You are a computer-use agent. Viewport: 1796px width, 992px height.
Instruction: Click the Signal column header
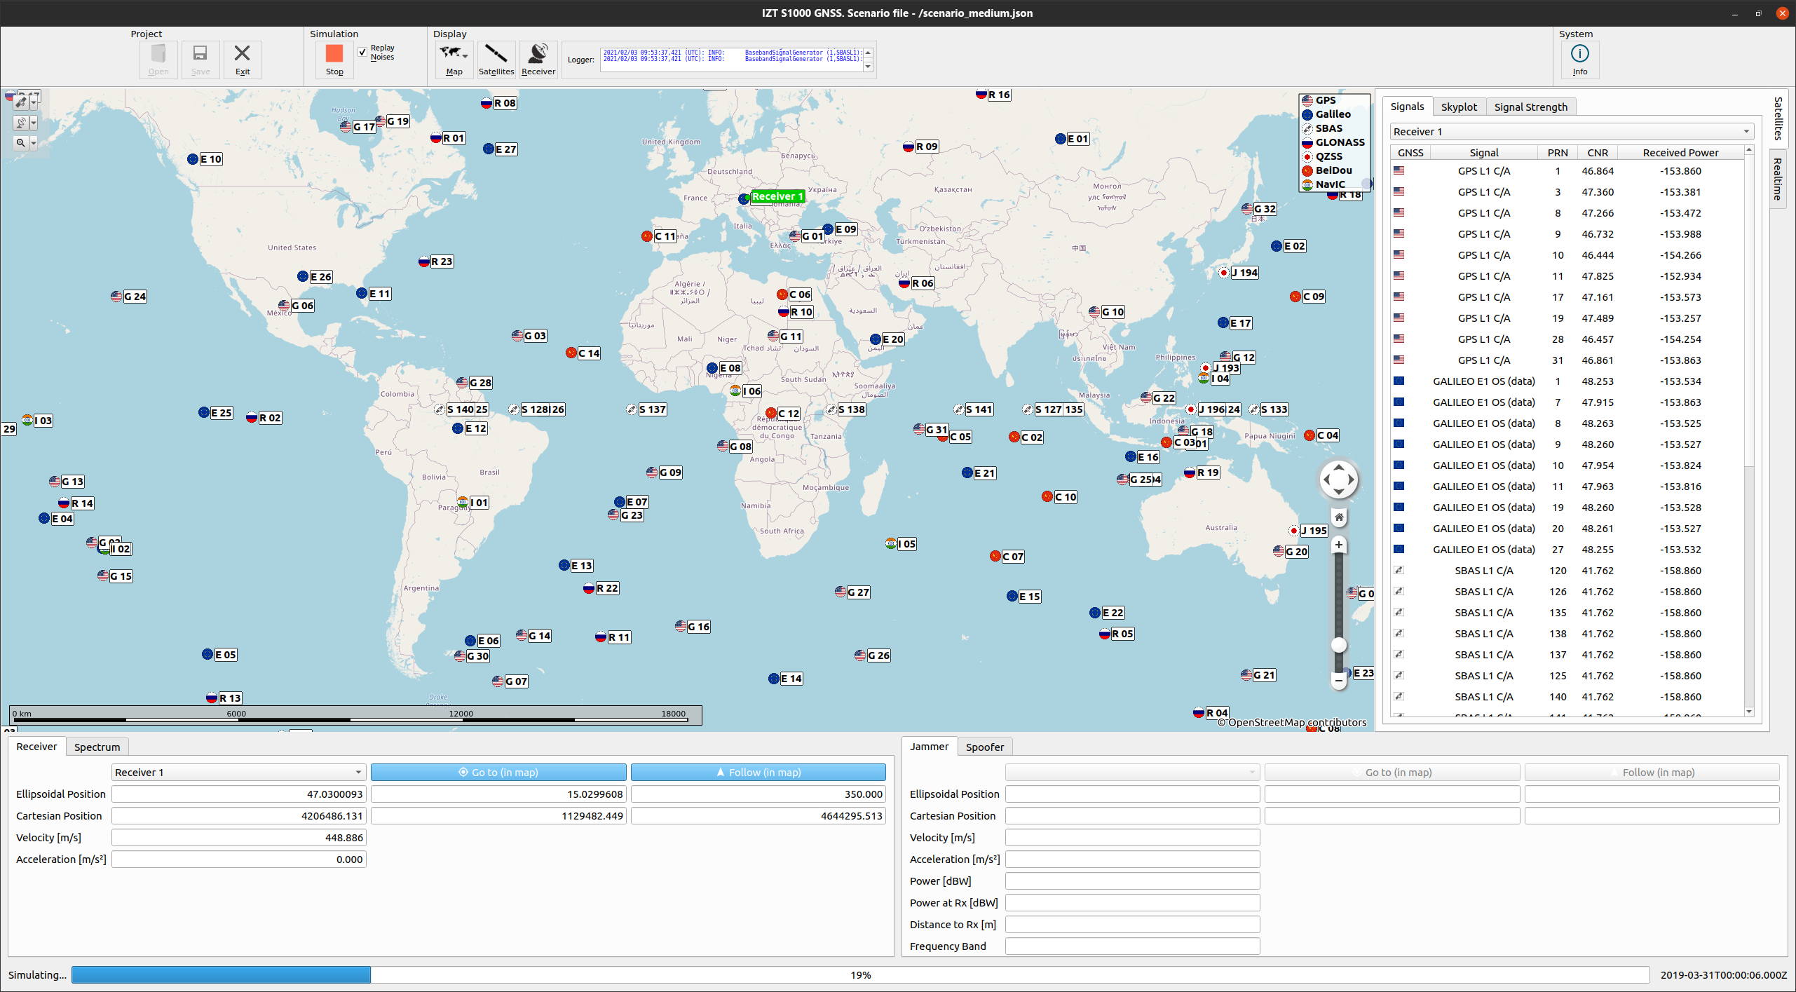(1483, 153)
